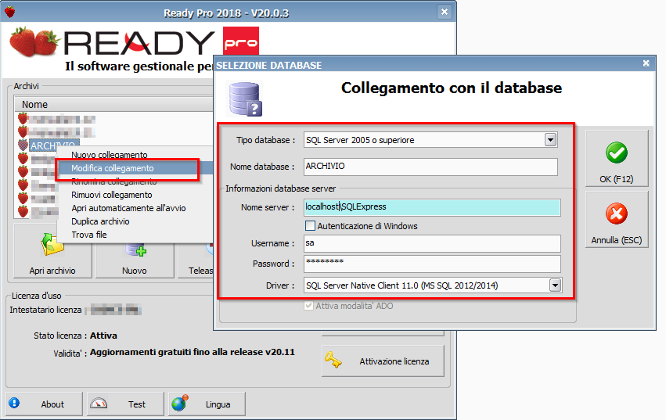
Task: Select Duplica archivio menu entry
Action: pos(100,221)
